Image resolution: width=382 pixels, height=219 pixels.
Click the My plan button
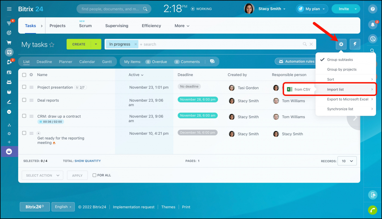(x=312, y=9)
